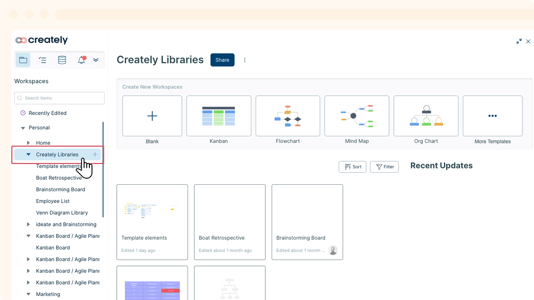The width and height of the screenshot is (534, 300).
Task: Select the Kanban Board tree item
Action: [x=53, y=248]
